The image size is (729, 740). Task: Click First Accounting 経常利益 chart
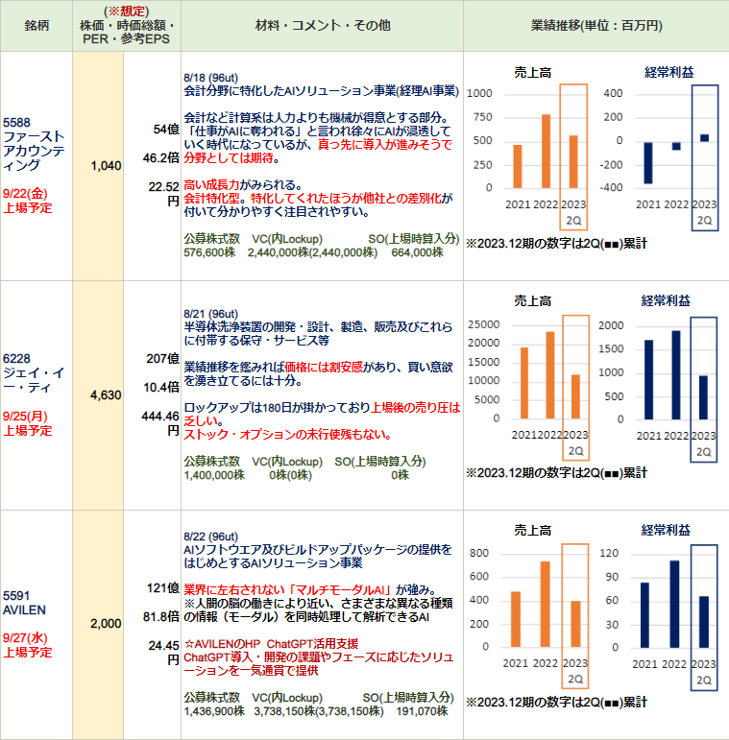tap(660, 148)
